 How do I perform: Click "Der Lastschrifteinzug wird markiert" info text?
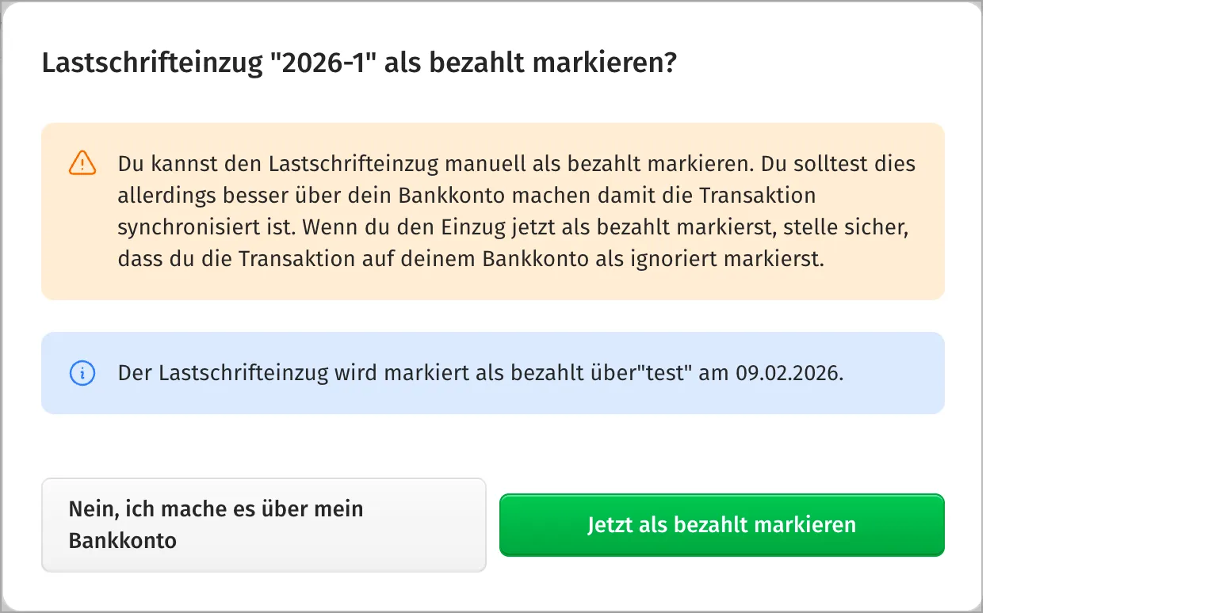tap(293, 373)
